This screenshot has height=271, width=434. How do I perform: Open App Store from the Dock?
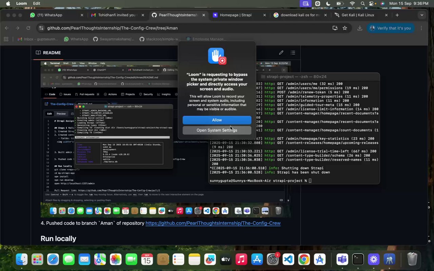257,259
